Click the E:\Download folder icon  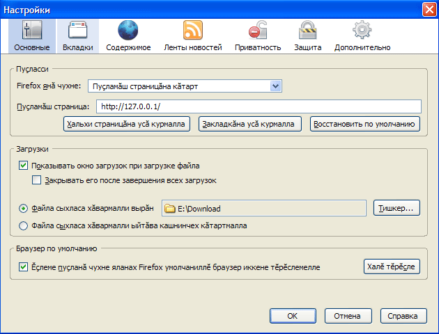tap(169, 207)
